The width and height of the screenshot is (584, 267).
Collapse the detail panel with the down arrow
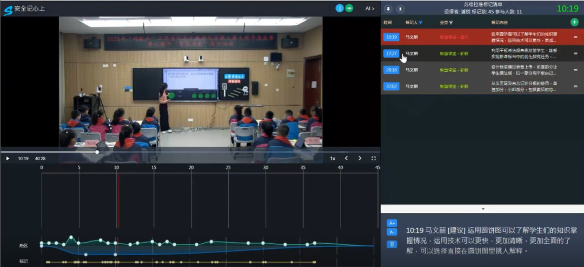483,209
